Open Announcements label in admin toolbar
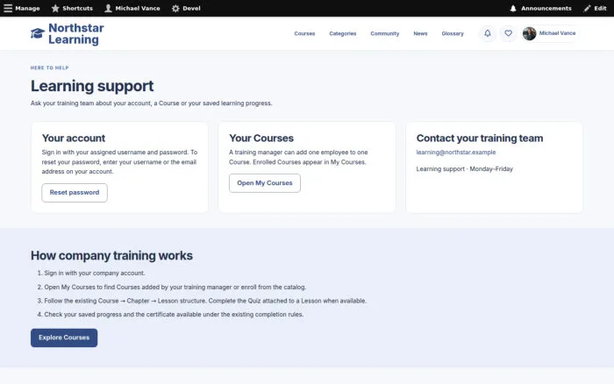Screen dimensions: 614x384 click(546, 8)
